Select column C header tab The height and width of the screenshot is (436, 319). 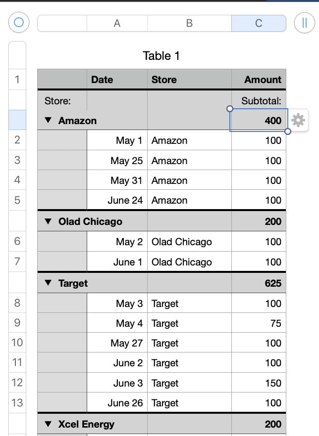point(259,23)
